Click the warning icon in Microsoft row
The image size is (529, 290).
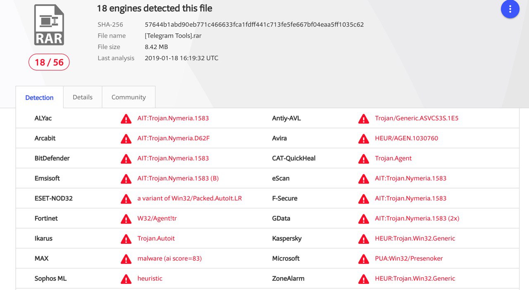click(364, 259)
